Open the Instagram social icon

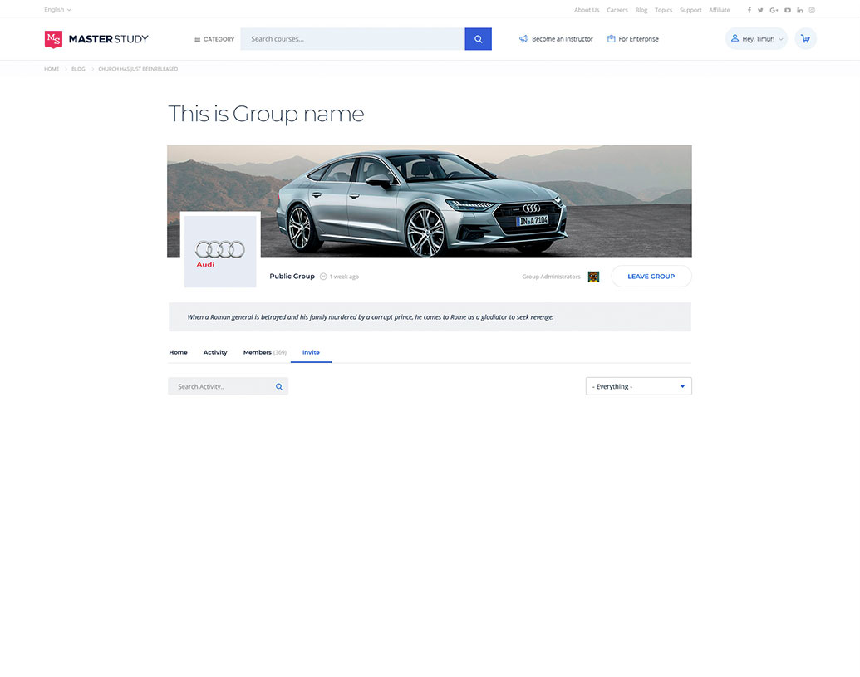[812, 10]
